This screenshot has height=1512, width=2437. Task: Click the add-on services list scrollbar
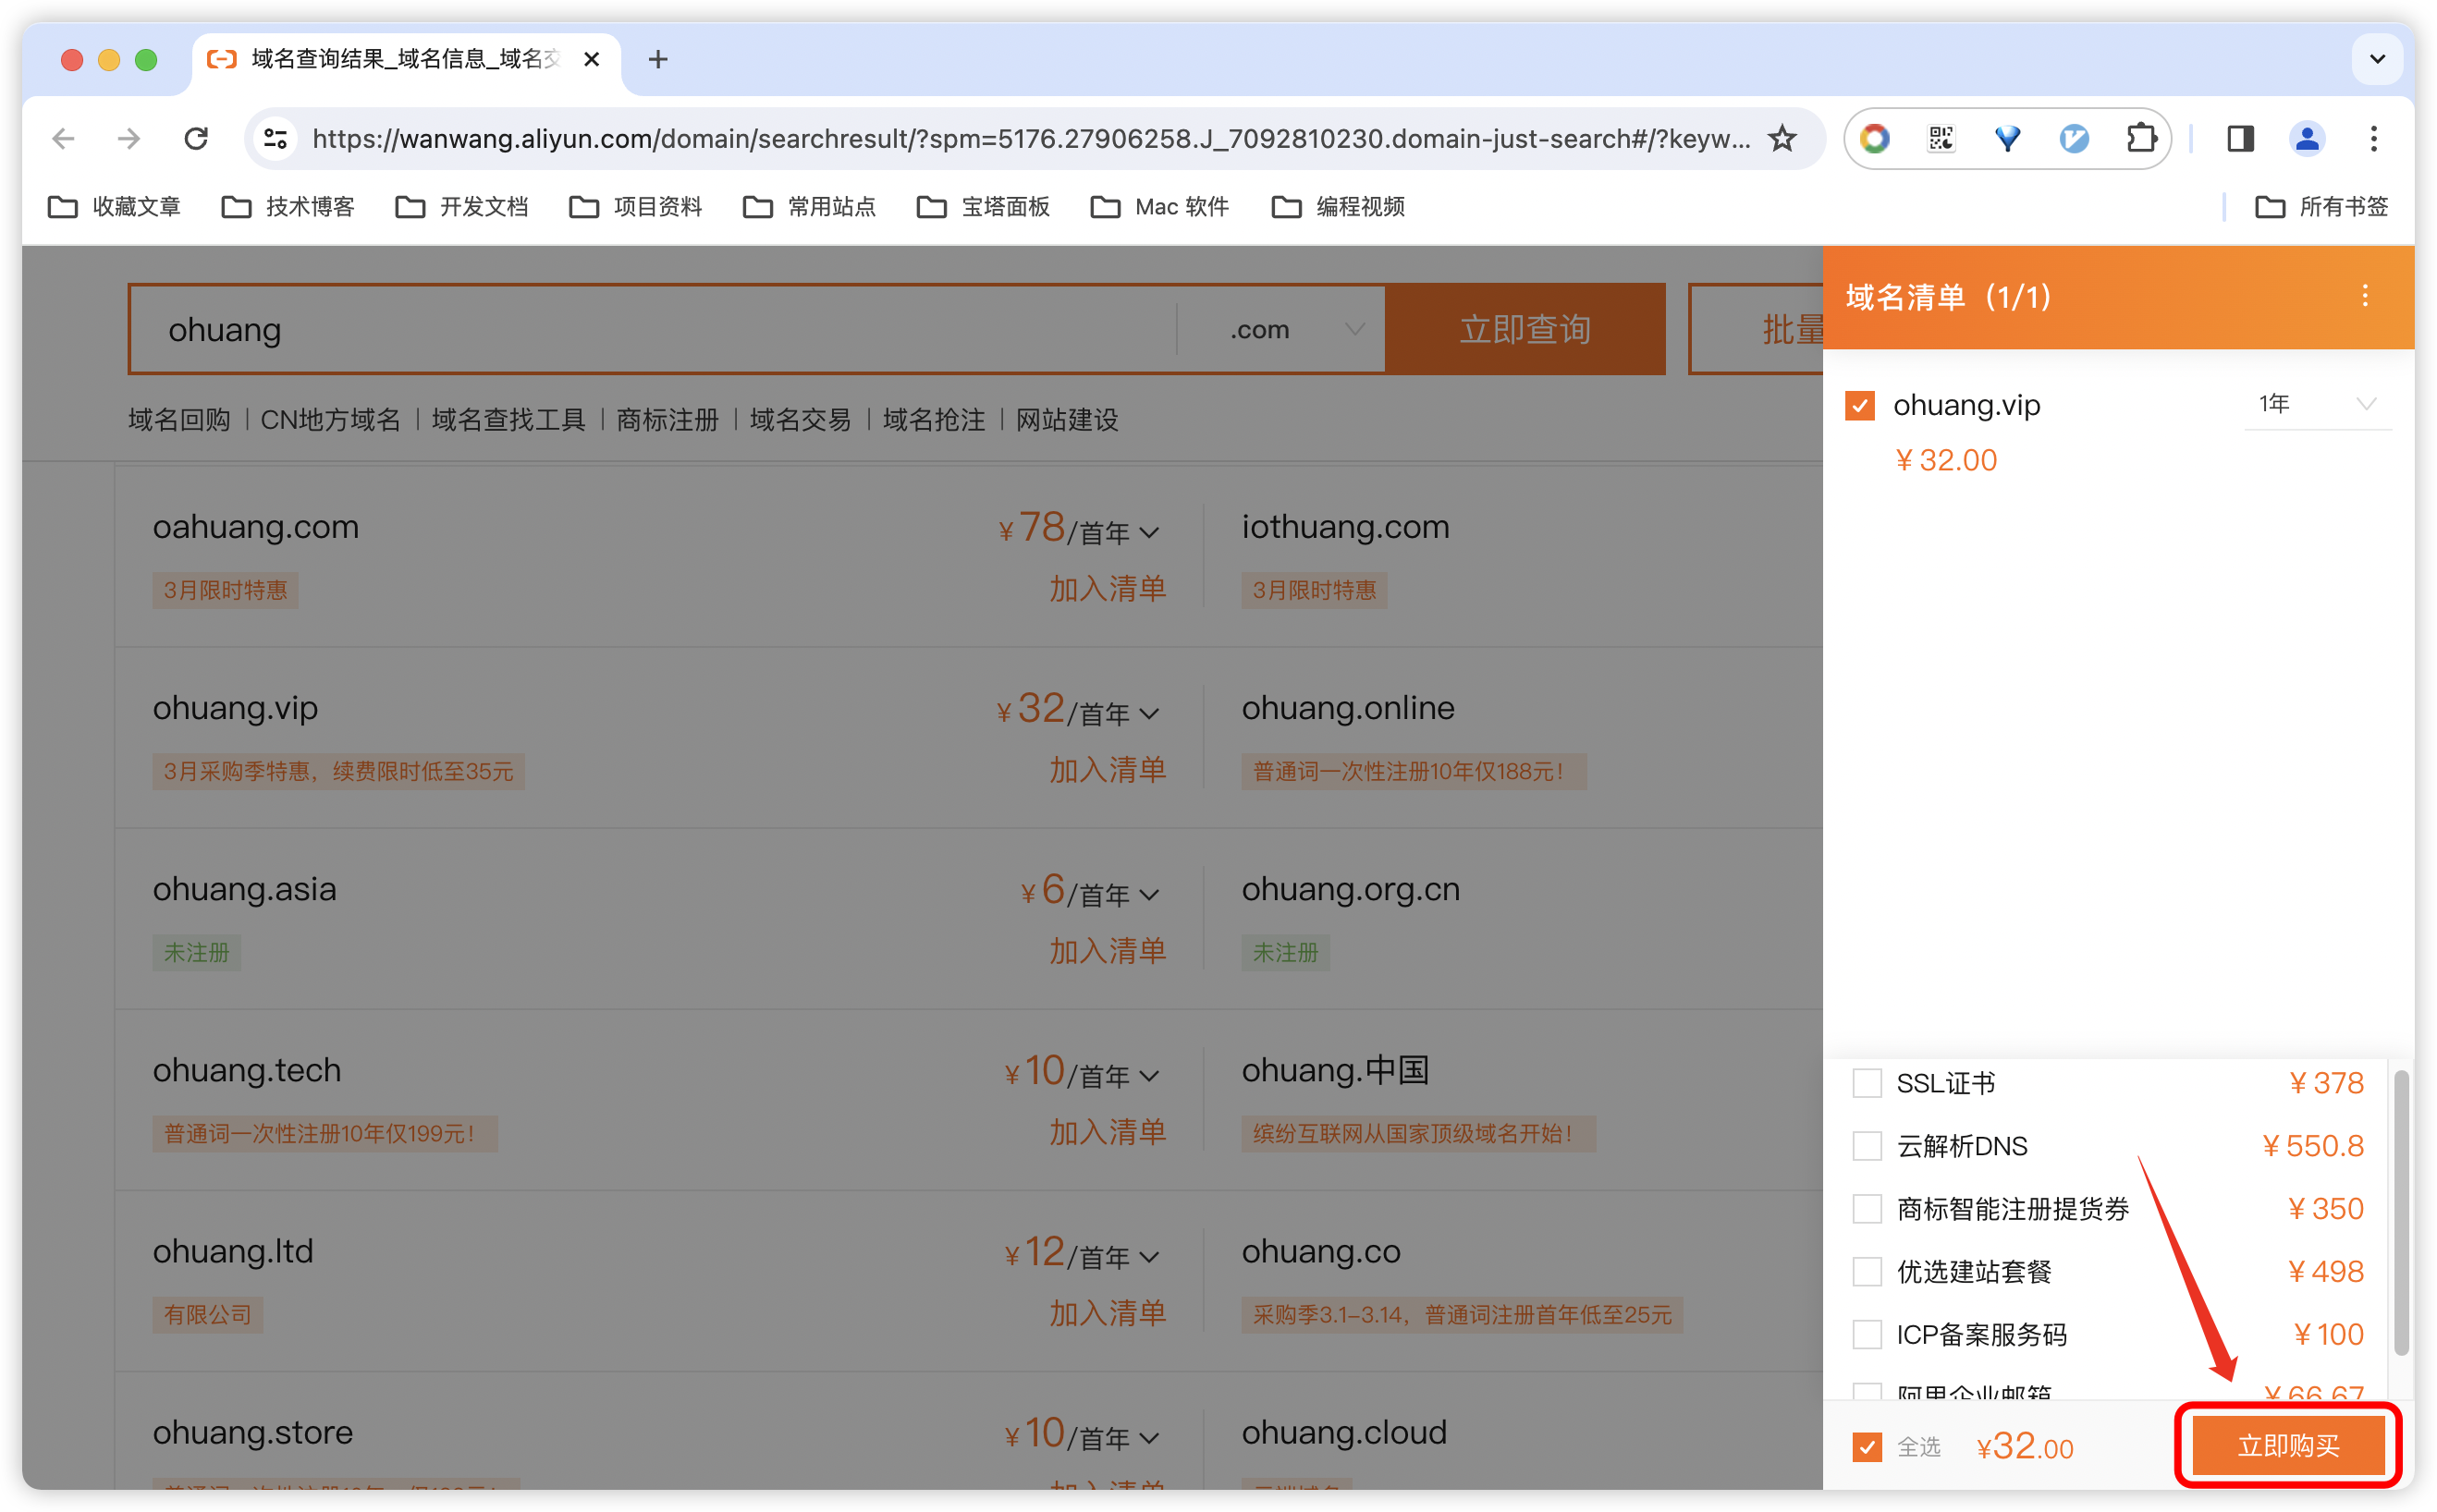2400,1212
